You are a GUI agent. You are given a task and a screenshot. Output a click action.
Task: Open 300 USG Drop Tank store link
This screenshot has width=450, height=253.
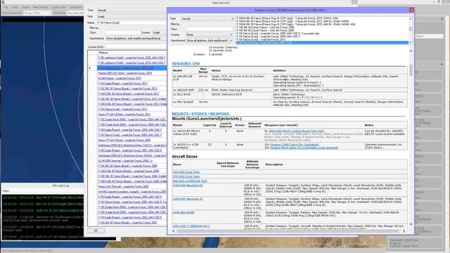click(186, 172)
